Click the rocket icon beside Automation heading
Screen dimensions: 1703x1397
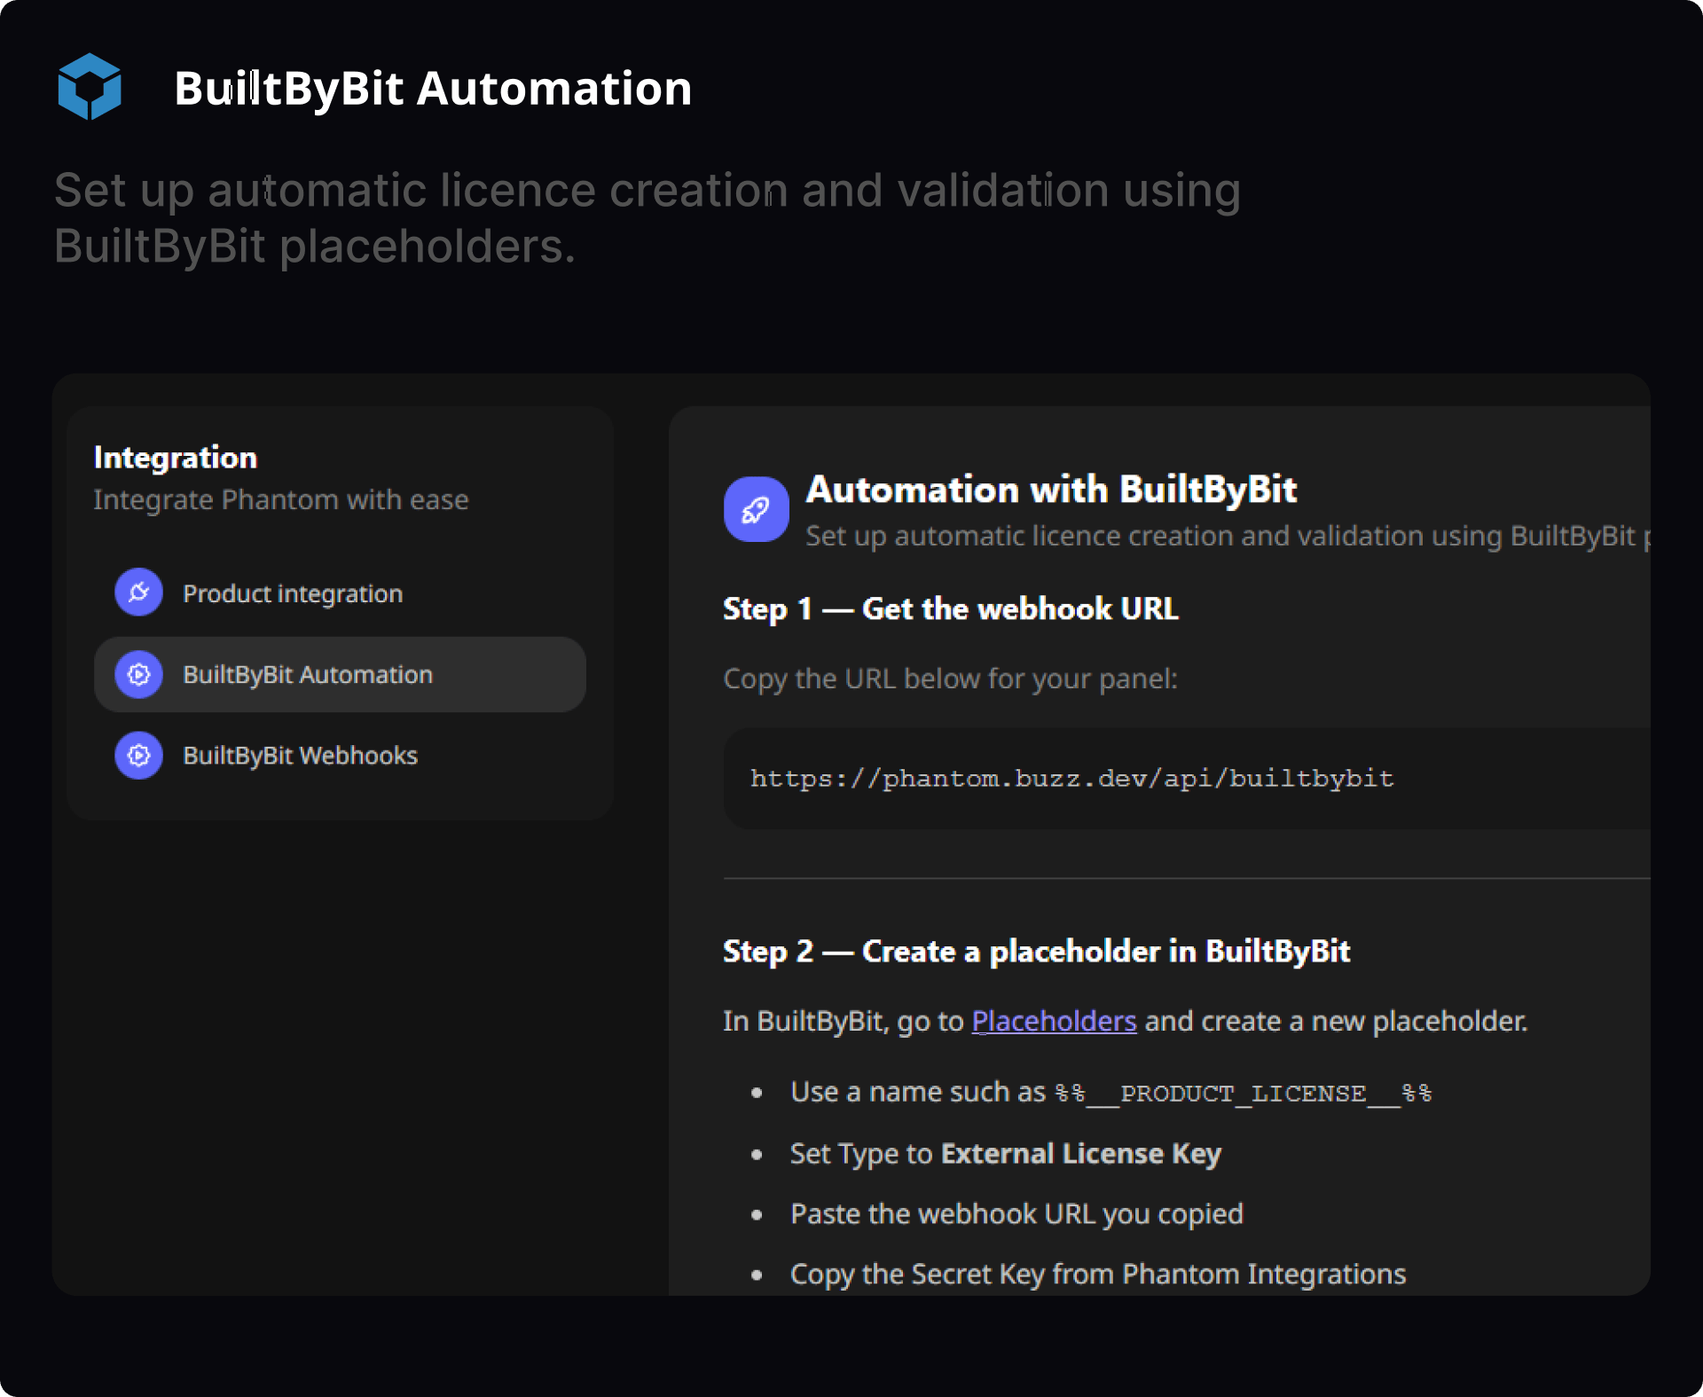pos(756,509)
